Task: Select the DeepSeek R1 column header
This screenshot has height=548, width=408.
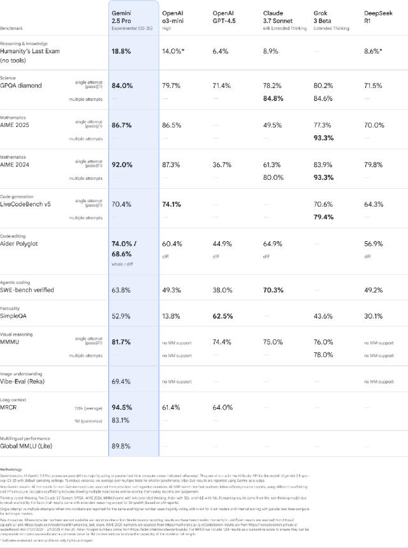Action: (x=378, y=17)
